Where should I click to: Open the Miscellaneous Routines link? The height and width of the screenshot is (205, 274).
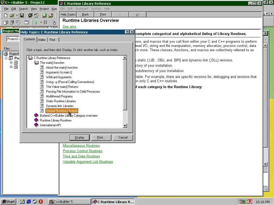click(x=81, y=145)
